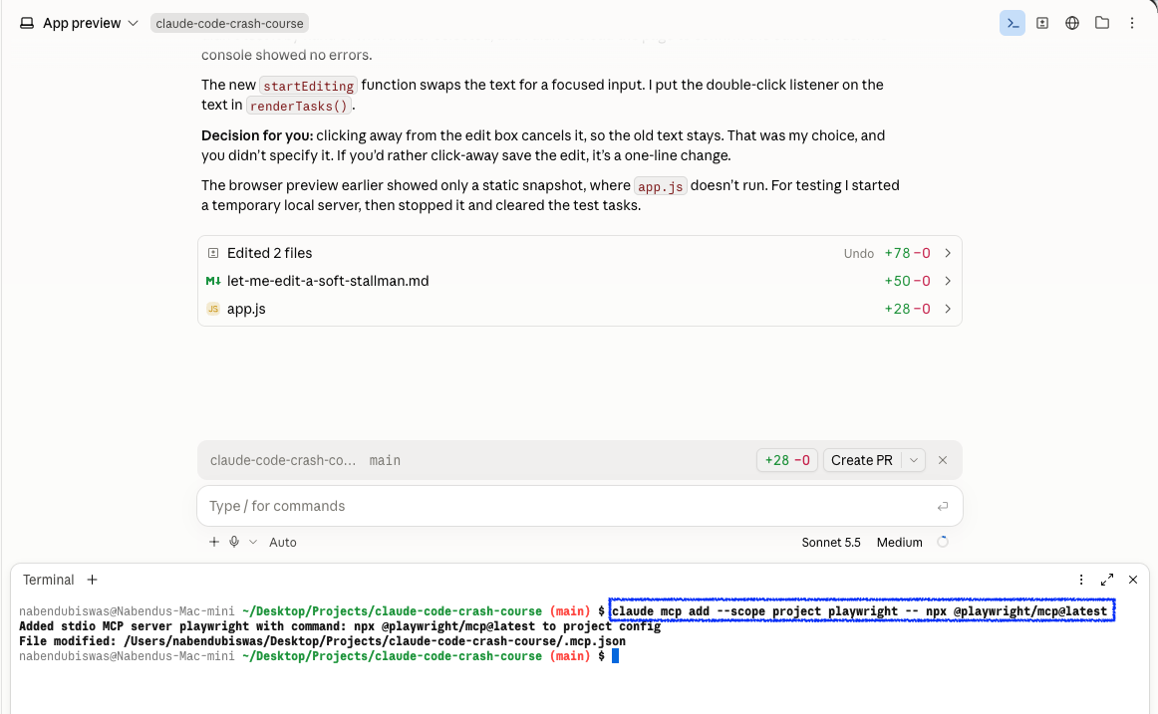1158x714 pixels.
Task: Click the JS file type icon
Action: click(212, 309)
